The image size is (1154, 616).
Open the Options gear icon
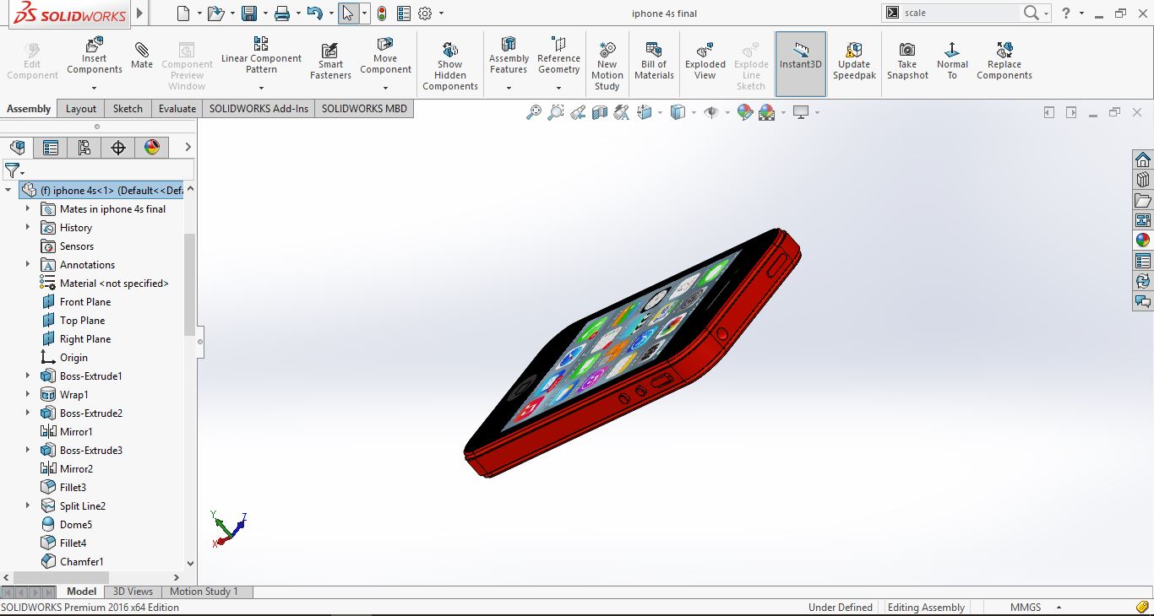click(x=425, y=14)
